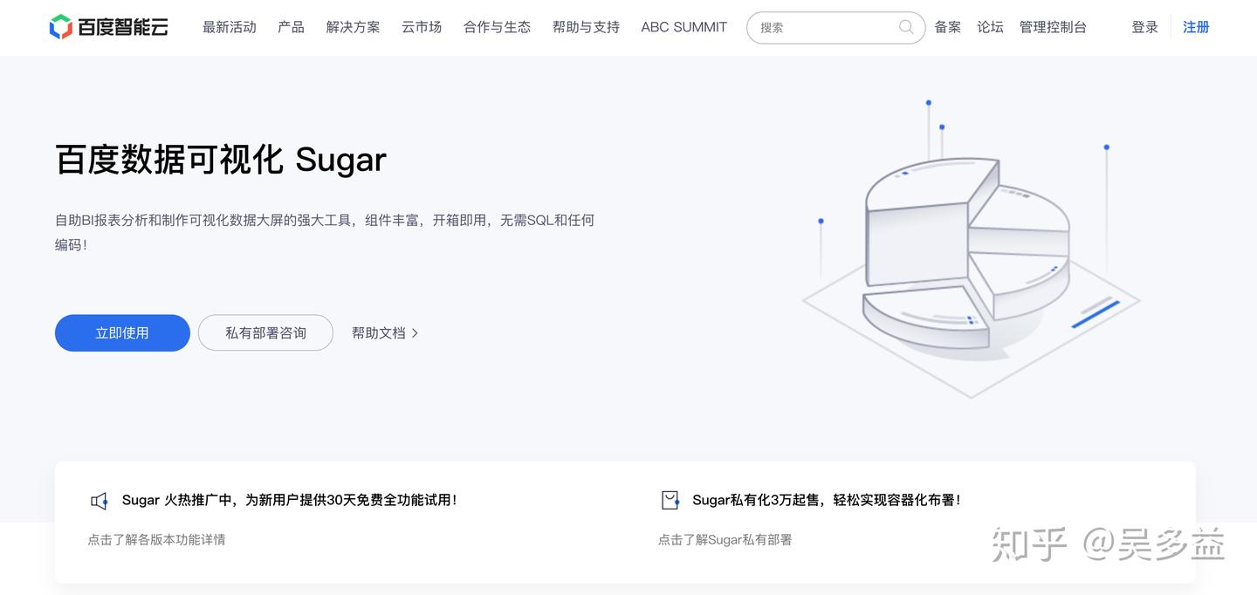The height and width of the screenshot is (595, 1257).
Task: Open the 帮助与支持 menu
Action: [586, 27]
